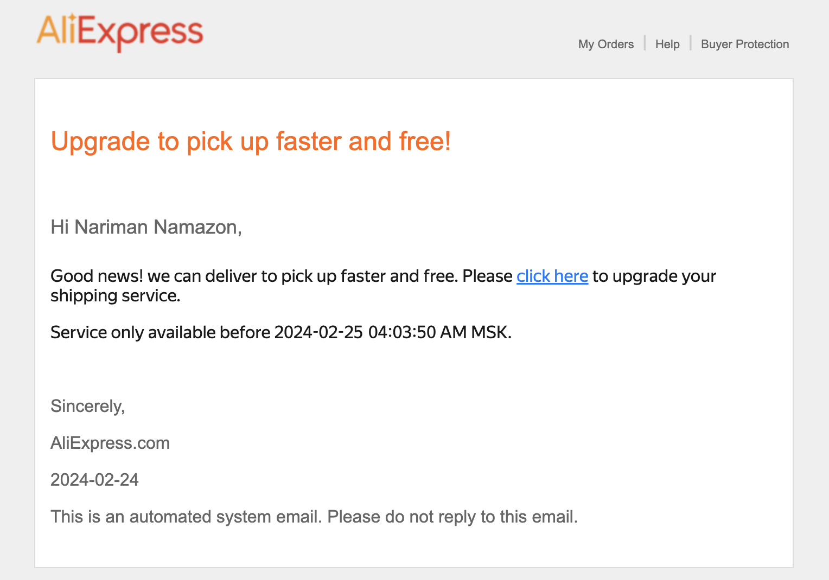Click the divider between My Orders and Help
The width and height of the screenshot is (829, 580).
[x=645, y=43]
